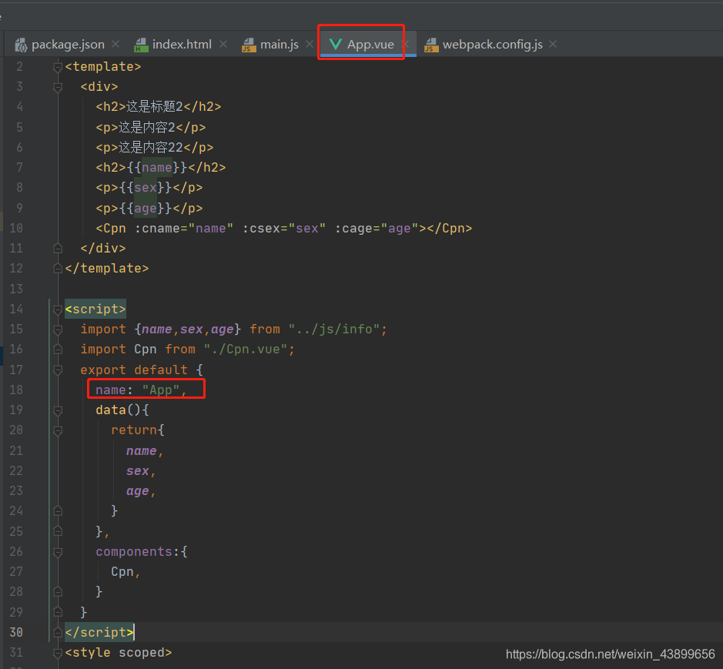This screenshot has width=723, height=669.
Task: Click the <style scoped> tag text
Action: pyautogui.click(x=119, y=653)
